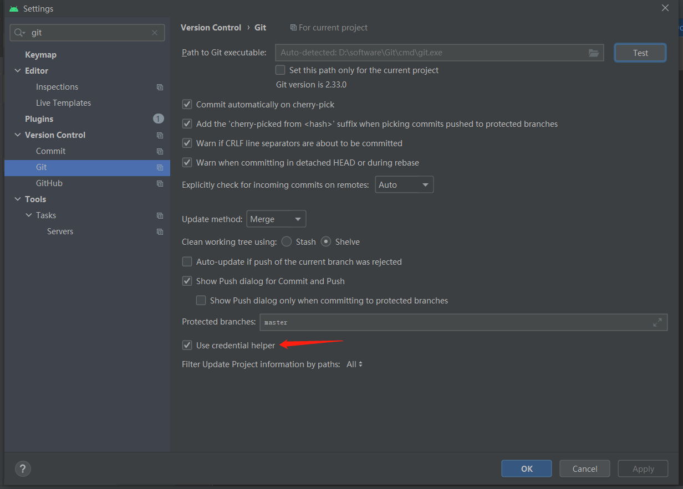683x489 pixels.
Task: Collapse the Editor tree node
Action: (x=17, y=71)
